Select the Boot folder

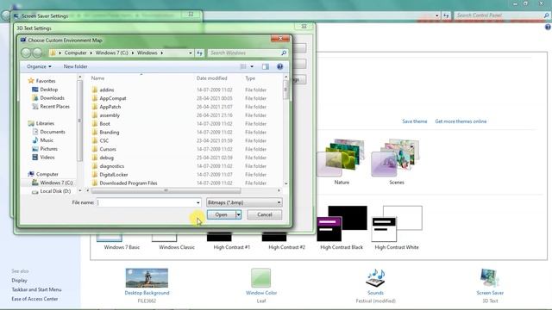(104, 124)
